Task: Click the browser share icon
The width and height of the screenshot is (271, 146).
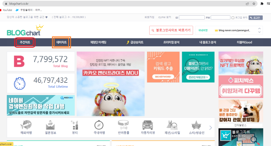Action: [x=247, y=4]
